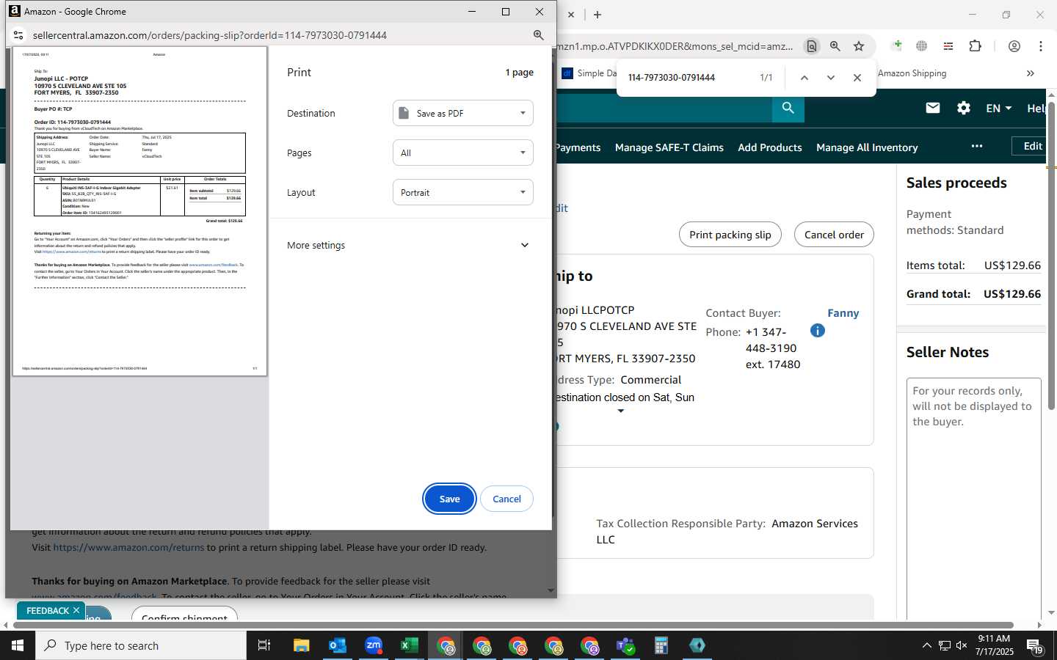Click the main page horizontal scrollbar
This screenshot has height=660, width=1057.
pos(514,626)
